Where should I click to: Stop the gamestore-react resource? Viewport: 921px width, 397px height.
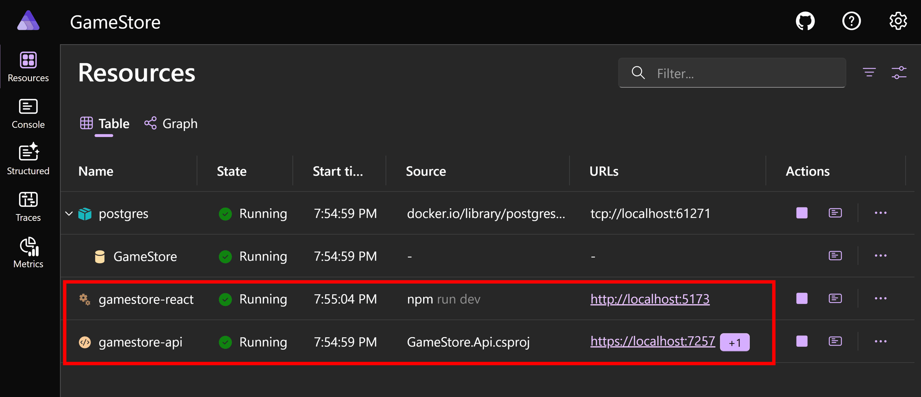(x=802, y=298)
